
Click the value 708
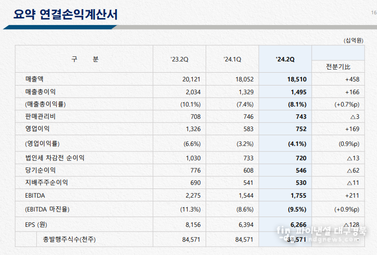click(195, 117)
